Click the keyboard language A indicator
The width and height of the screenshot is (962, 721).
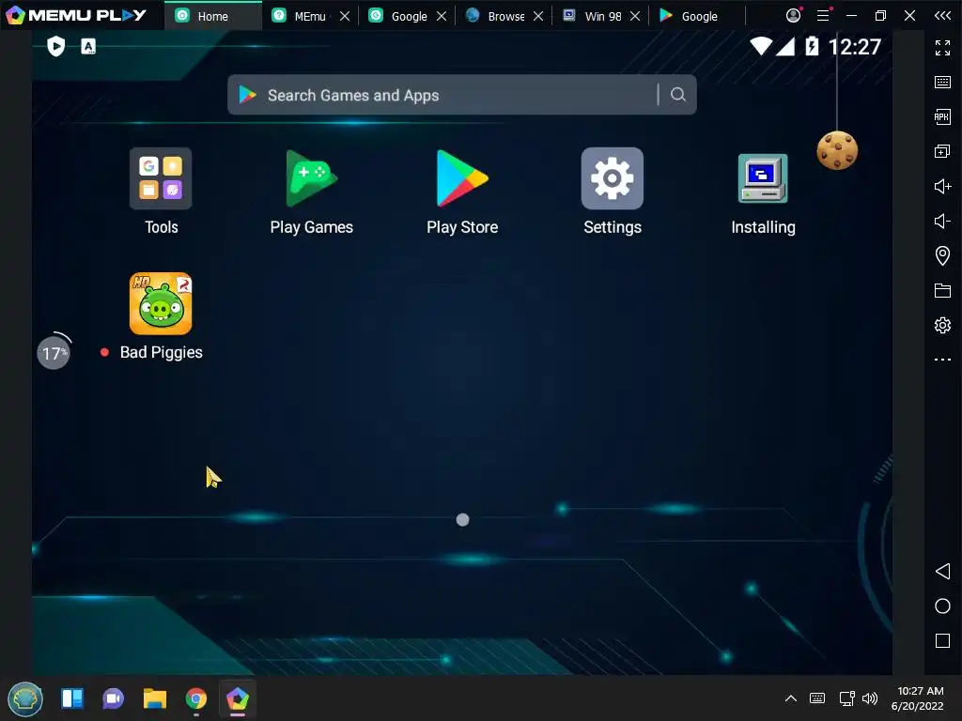(88, 46)
